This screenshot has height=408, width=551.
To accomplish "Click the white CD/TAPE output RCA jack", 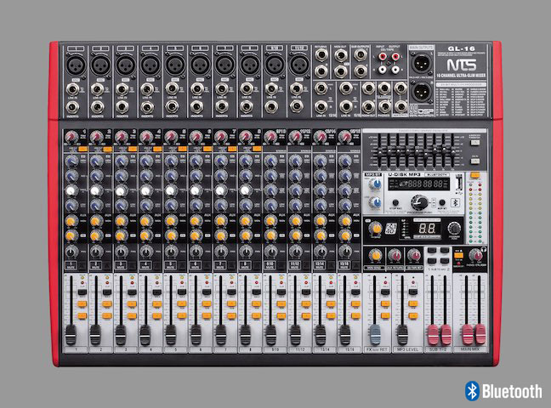I will (x=396, y=69).
